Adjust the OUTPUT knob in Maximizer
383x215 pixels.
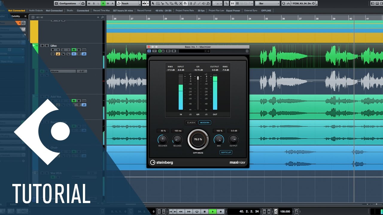[x=233, y=139]
